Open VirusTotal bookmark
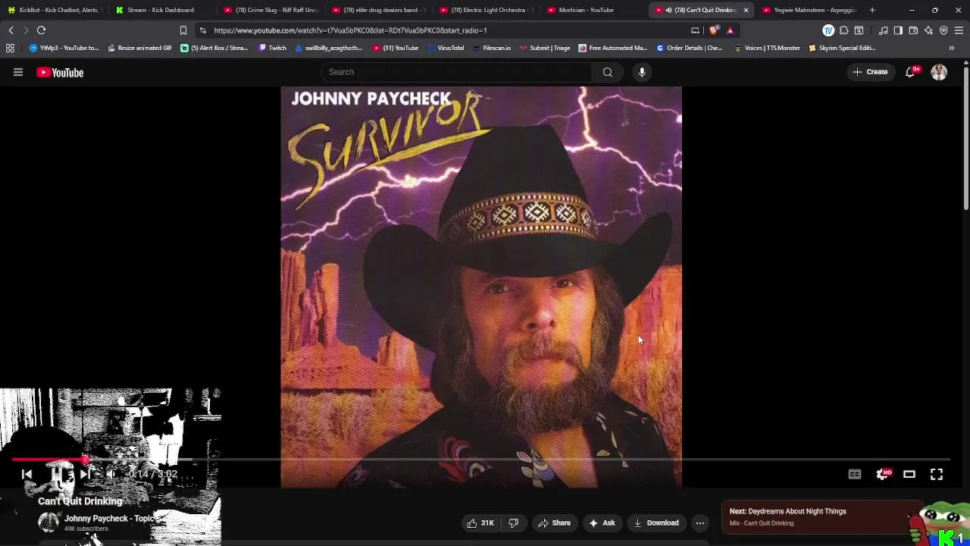Screen dimensions: 970x546 point(446,48)
